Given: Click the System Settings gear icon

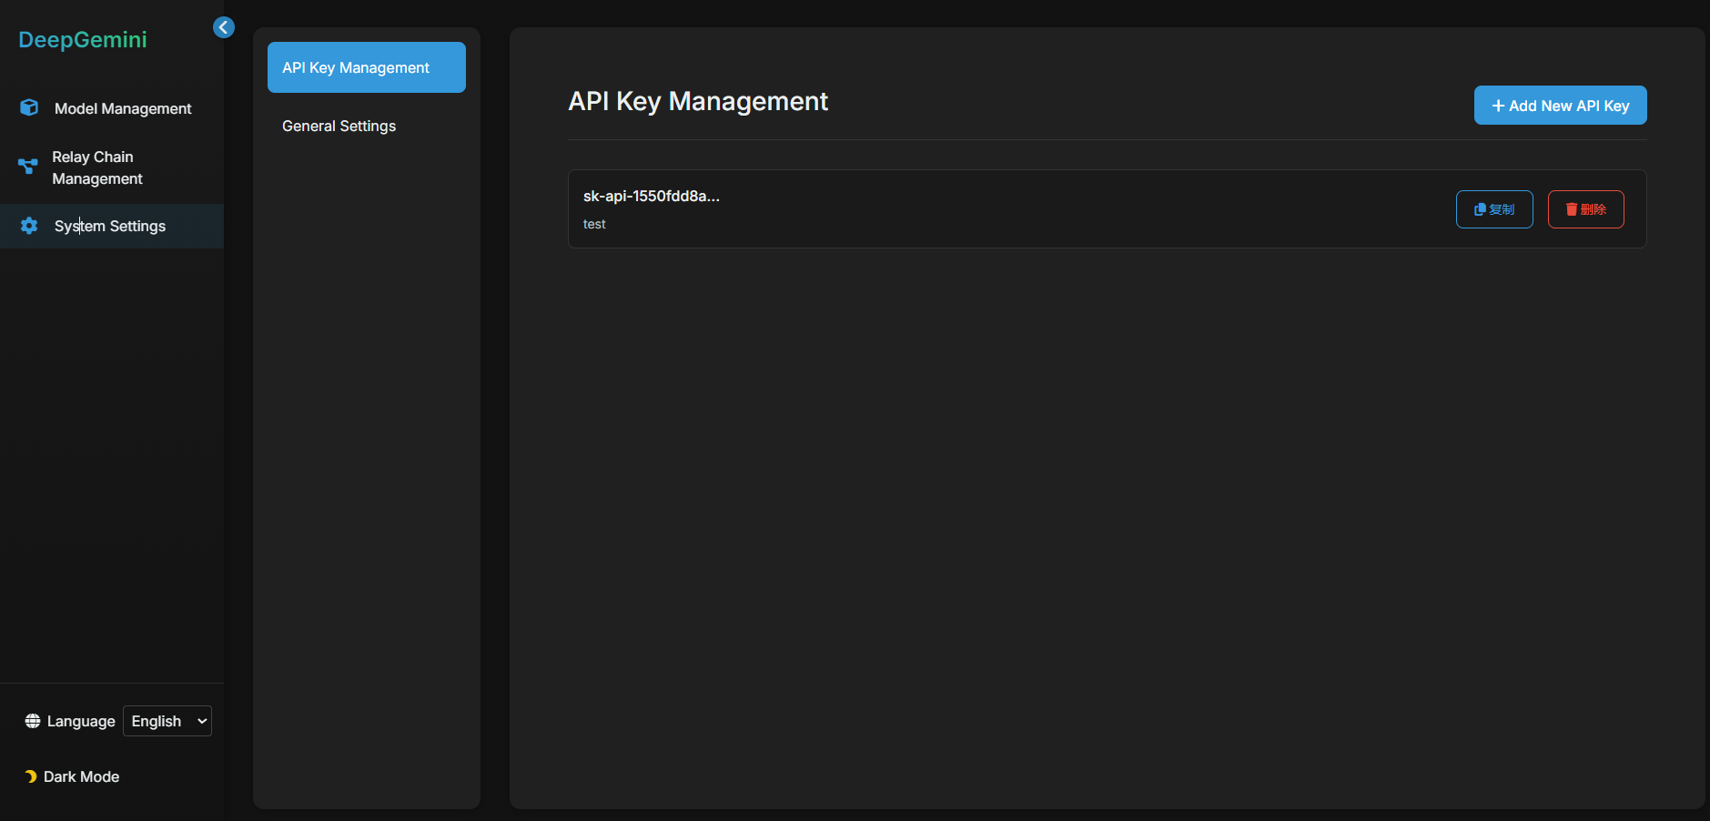Looking at the screenshot, I should [x=29, y=226].
